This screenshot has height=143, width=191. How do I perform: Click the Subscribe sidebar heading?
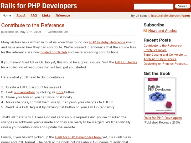pos(154,25)
